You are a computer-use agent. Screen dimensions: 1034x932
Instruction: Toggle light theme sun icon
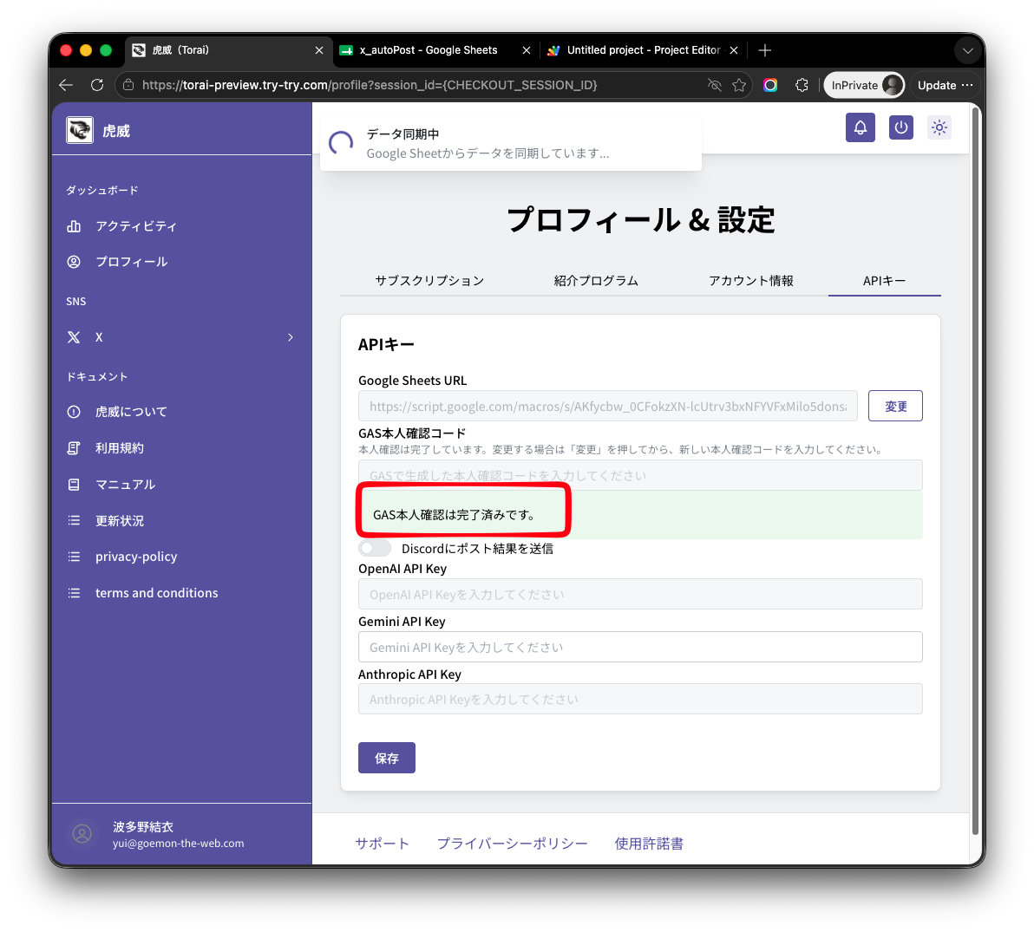point(939,127)
